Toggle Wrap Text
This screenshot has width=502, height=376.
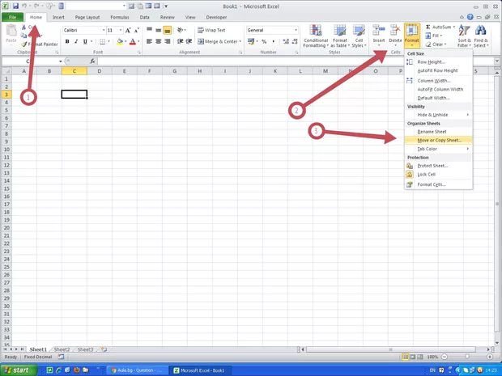(211, 30)
